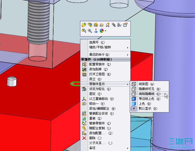195x151 pixels.
Task: Click the 线架图 wireframe cube icon
Action: click(134, 84)
